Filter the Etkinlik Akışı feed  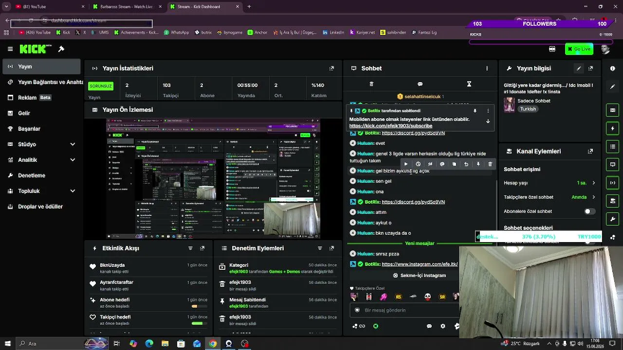[x=190, y=248]
